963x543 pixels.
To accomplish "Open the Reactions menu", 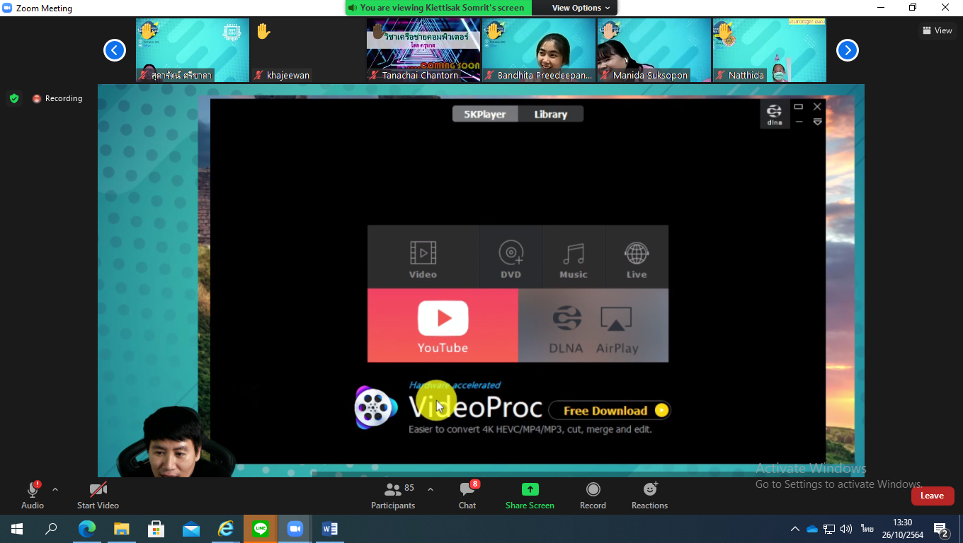I will [x=649, y=495].
